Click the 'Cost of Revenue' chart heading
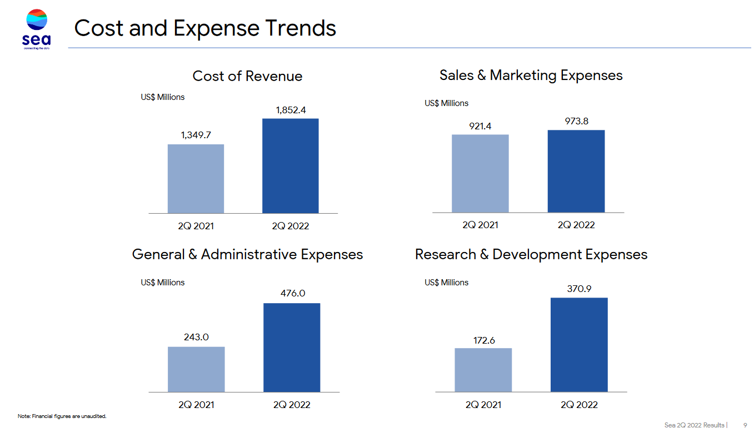This screenshot has height=433, width=754. click(247, 76)
